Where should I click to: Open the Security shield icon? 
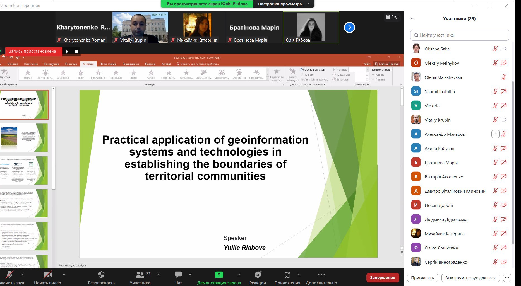pos(101,275)
